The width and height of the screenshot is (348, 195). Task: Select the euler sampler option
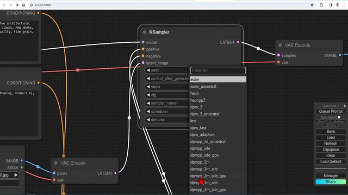point(218,80)
